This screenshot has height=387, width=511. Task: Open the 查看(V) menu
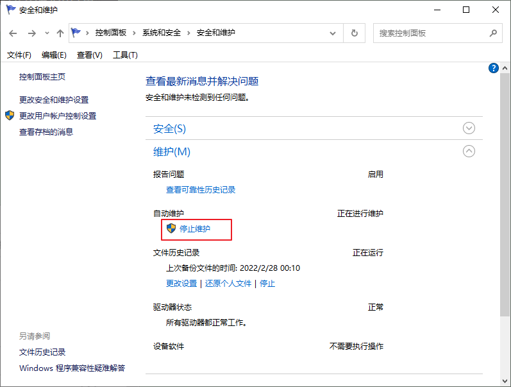click(x=90, y=55)
